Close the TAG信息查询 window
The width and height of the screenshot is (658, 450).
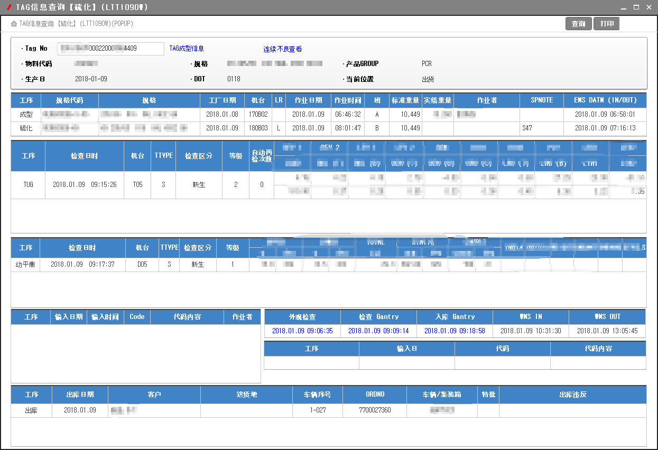648,7
